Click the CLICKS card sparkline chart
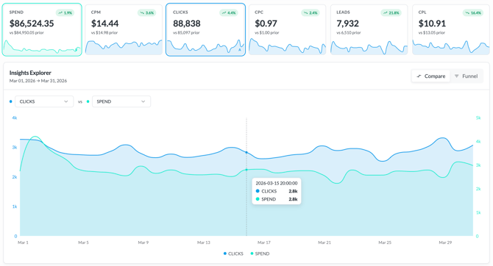493x266 pixels. pyautogui.click(x=205, y=48)
